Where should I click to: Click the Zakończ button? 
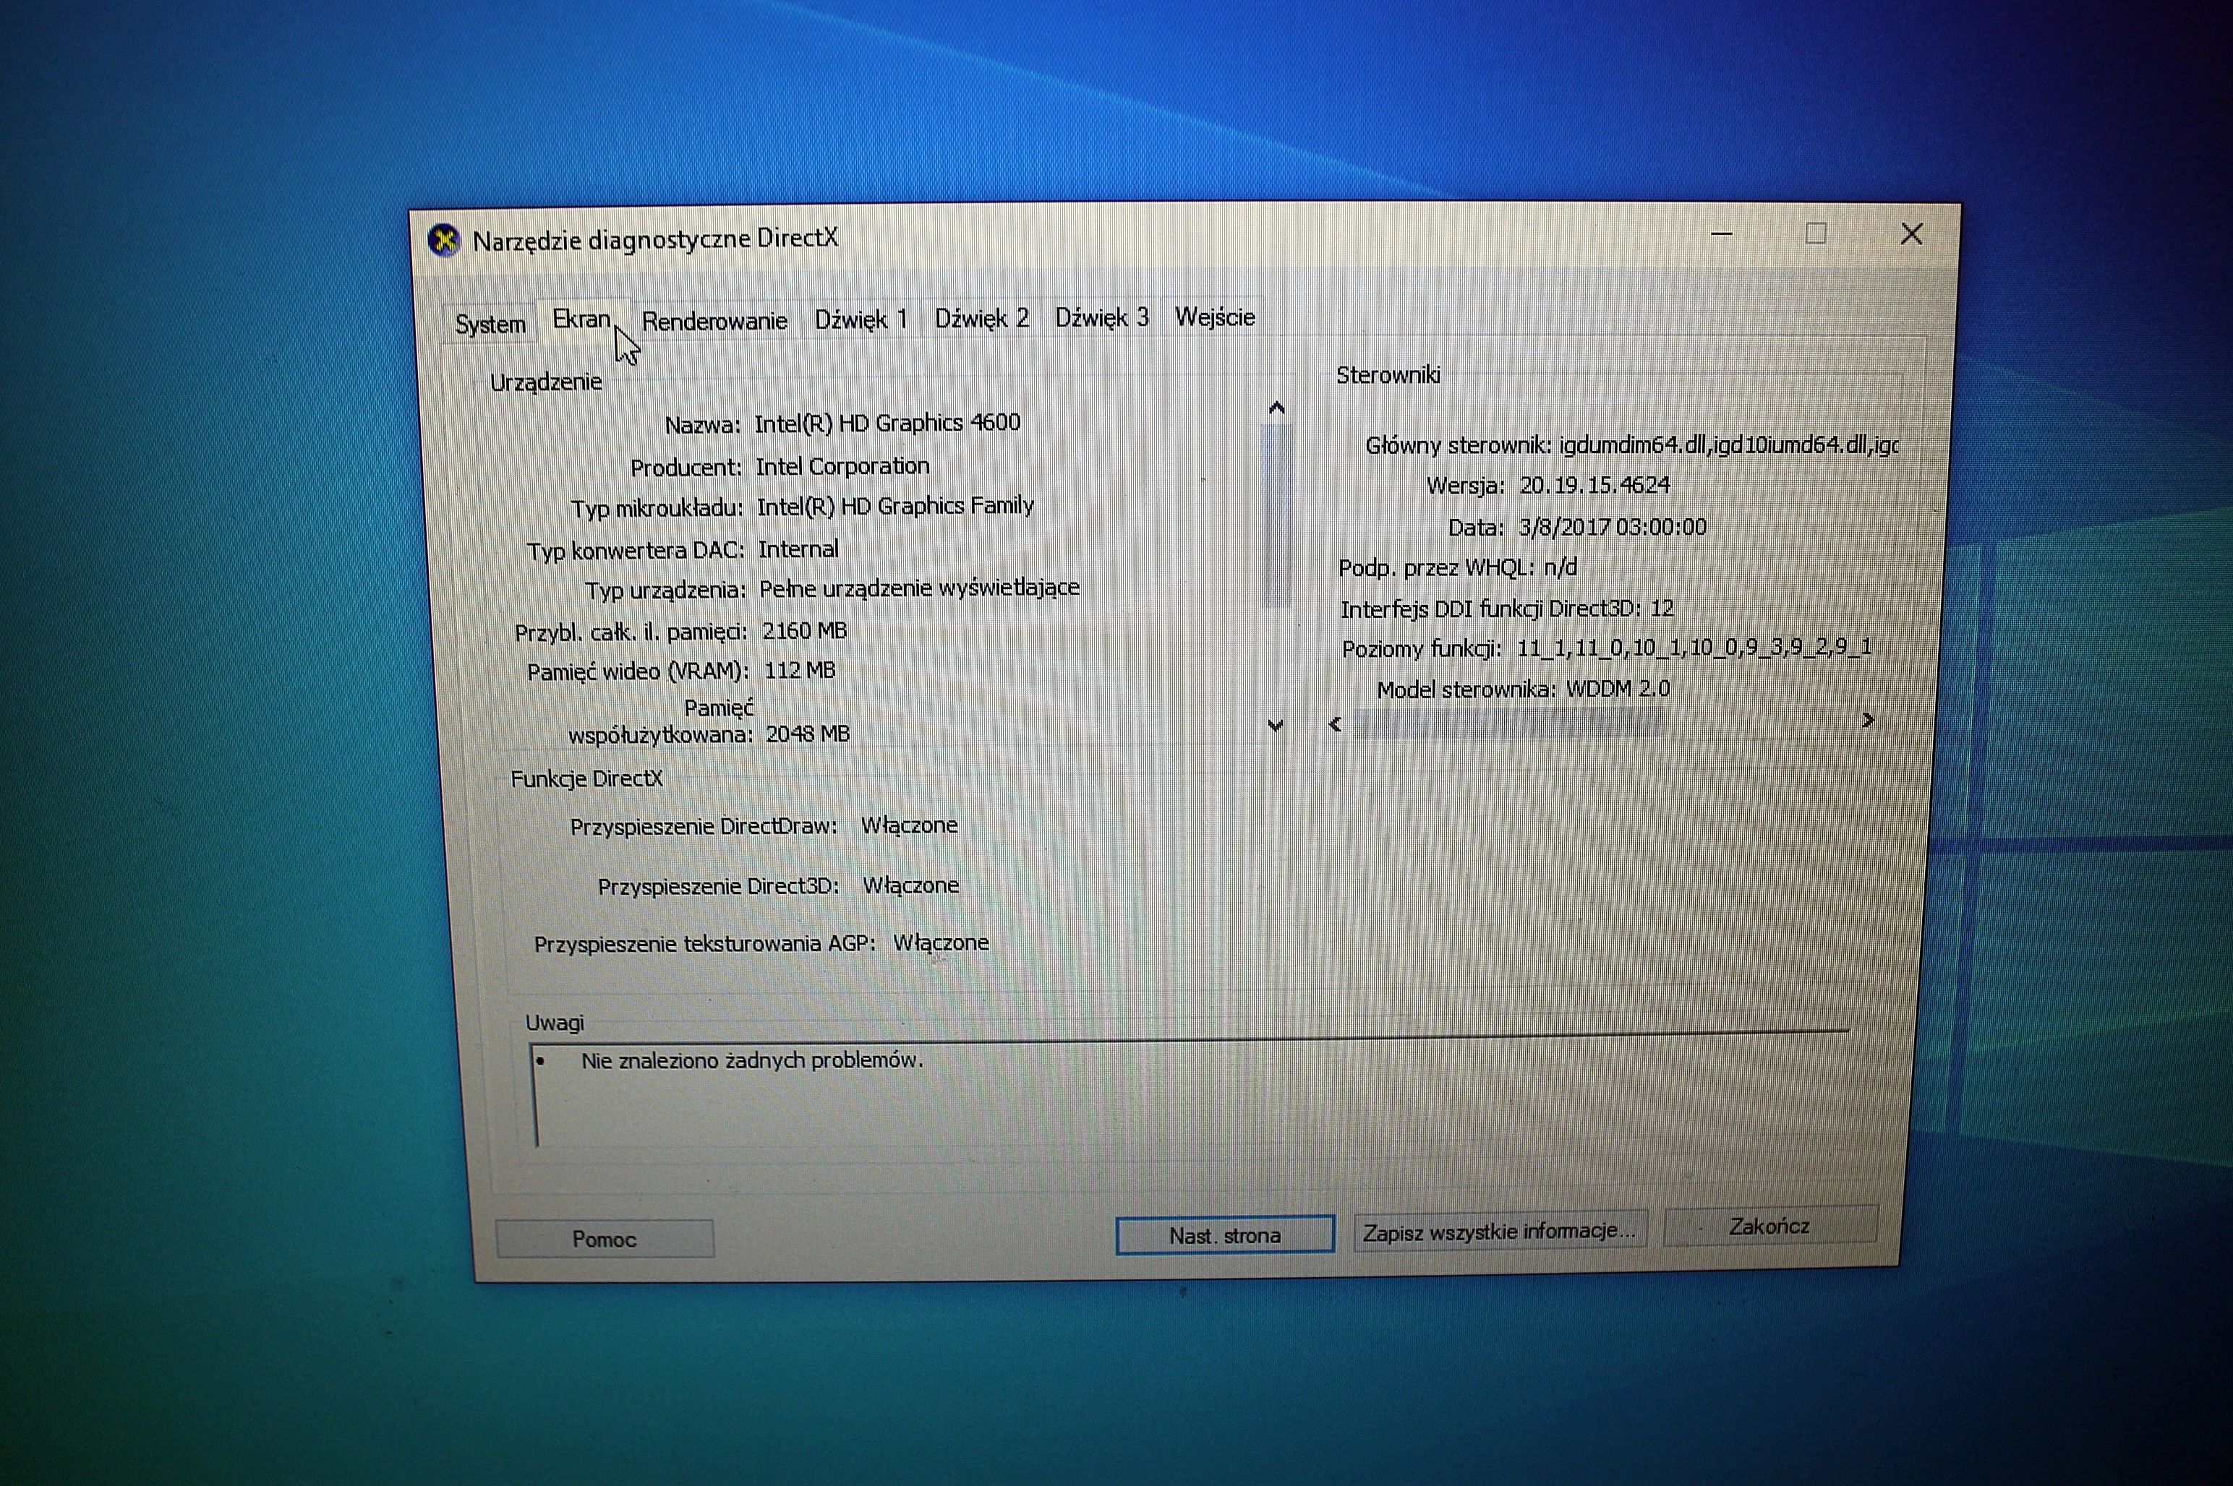1769,1227
